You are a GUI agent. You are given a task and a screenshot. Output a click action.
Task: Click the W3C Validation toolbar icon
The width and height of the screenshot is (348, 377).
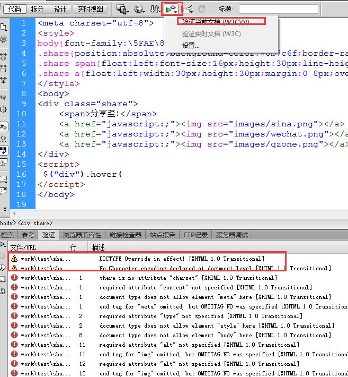click(172, 10)
